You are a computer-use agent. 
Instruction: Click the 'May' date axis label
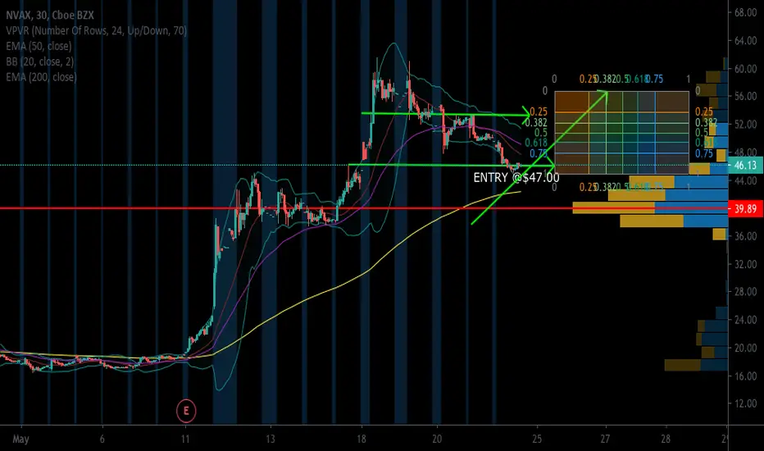pos(20,439)
